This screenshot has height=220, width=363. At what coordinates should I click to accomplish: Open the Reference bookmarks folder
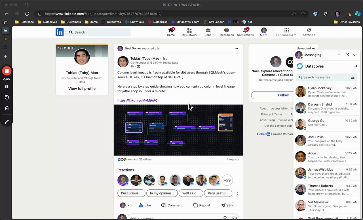pos(24,22)
